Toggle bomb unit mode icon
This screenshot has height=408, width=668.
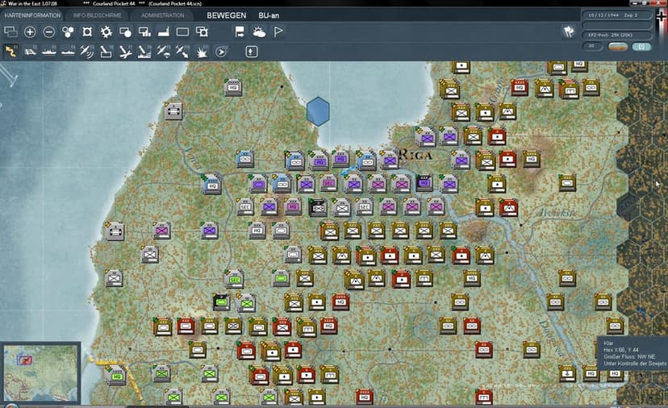click(106, 52)
